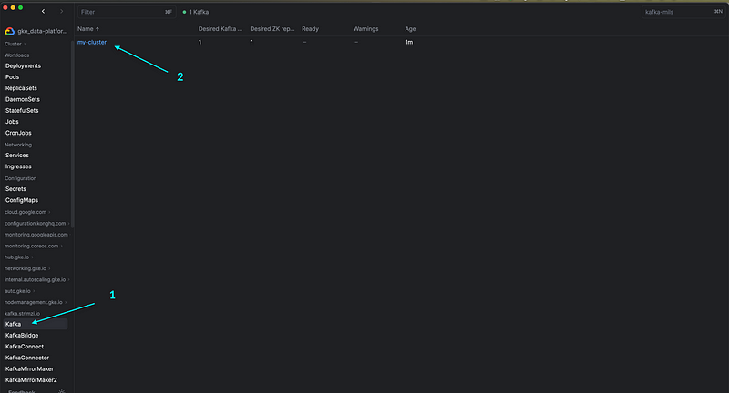Click the forward navigation arrow
The width and height of the screenshot is (729, 393).
(61, 12)
